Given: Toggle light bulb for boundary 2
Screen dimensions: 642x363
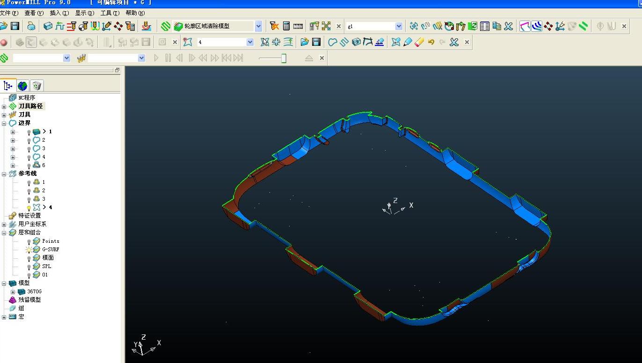Looking at the screenshot, I should pyautogui.click(x=29, y=140).
